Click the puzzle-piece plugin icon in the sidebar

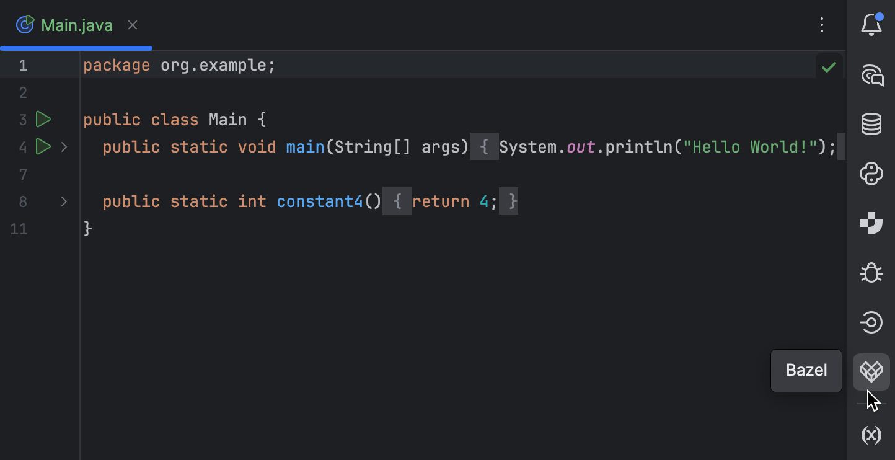coord(871,223)
